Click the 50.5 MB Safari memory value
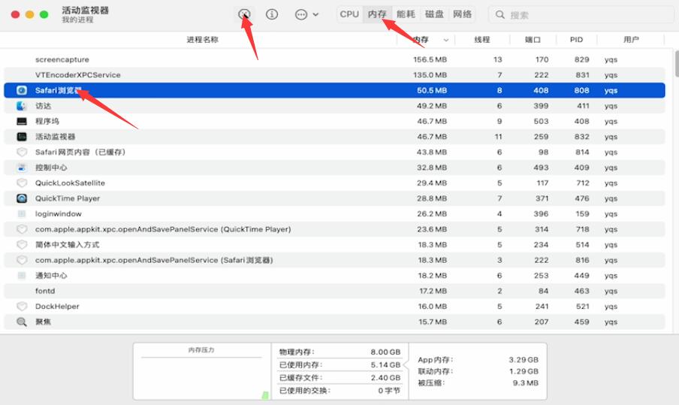The height and width of the screenshot is (405, 679). point(432,90)
